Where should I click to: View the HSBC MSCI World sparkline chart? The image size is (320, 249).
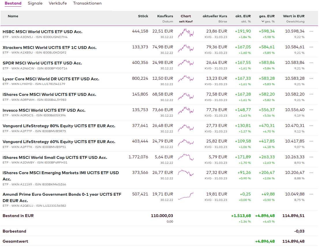coord(186,33)
